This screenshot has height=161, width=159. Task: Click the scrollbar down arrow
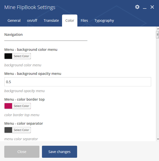pos(158,139)
